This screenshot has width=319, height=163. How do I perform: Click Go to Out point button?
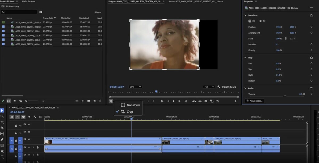coord(186,101)
